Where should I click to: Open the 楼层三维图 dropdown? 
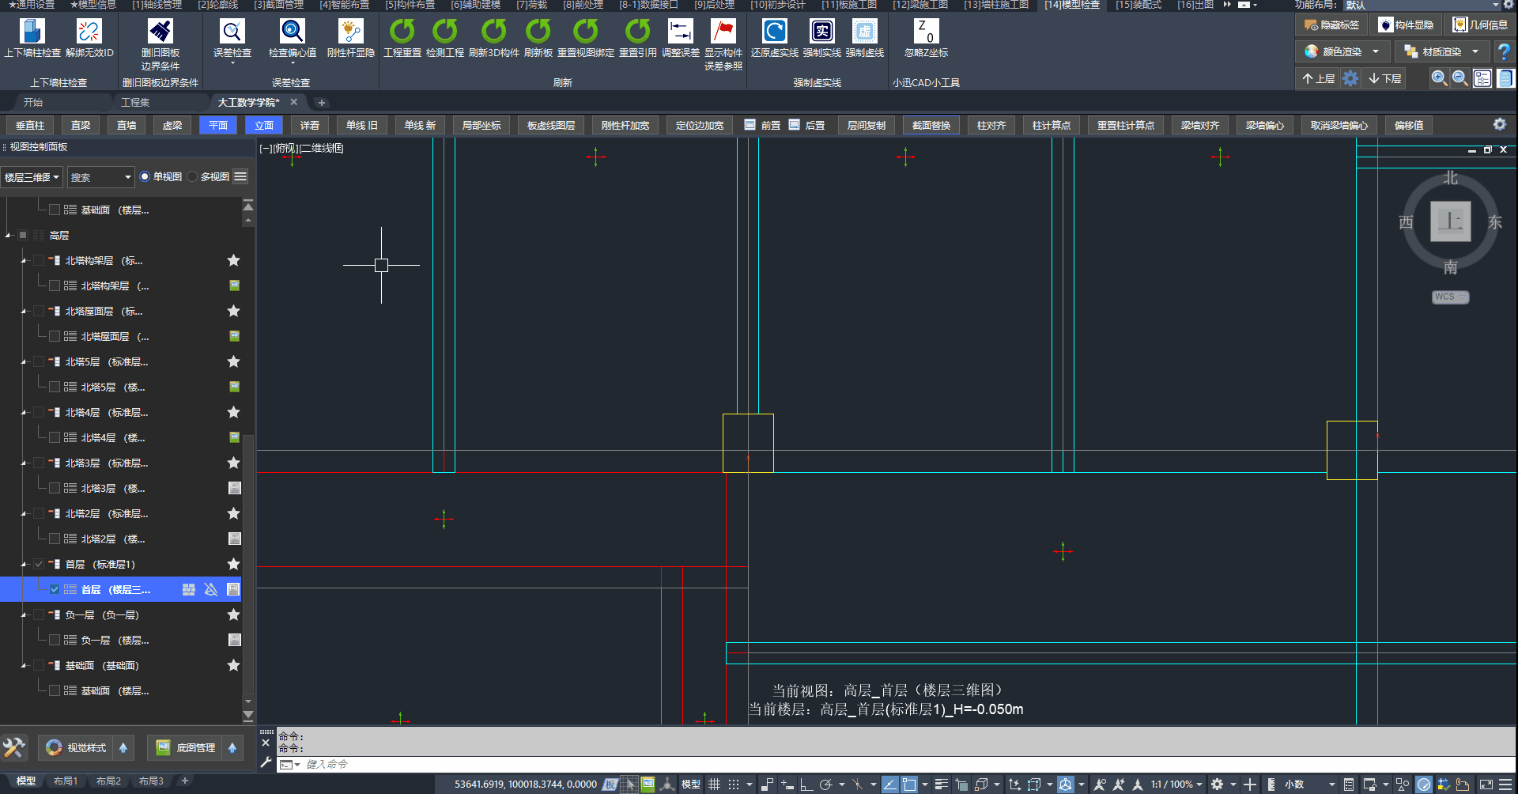point(32,177)
